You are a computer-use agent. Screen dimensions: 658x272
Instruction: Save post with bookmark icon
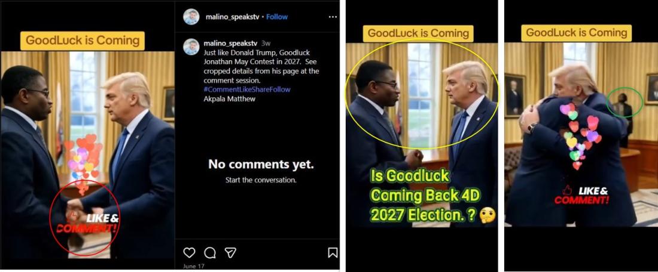coord(333,252)
